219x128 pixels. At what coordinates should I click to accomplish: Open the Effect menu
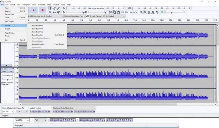(49, 5)
